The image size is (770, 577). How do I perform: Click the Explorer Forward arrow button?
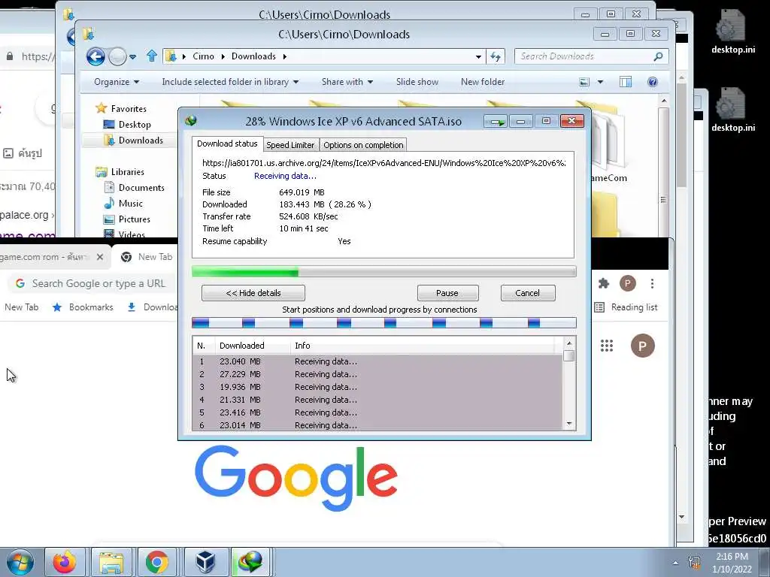(117, 57)
